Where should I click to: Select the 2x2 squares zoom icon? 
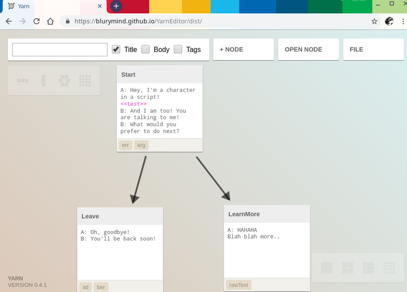point(348,268)
